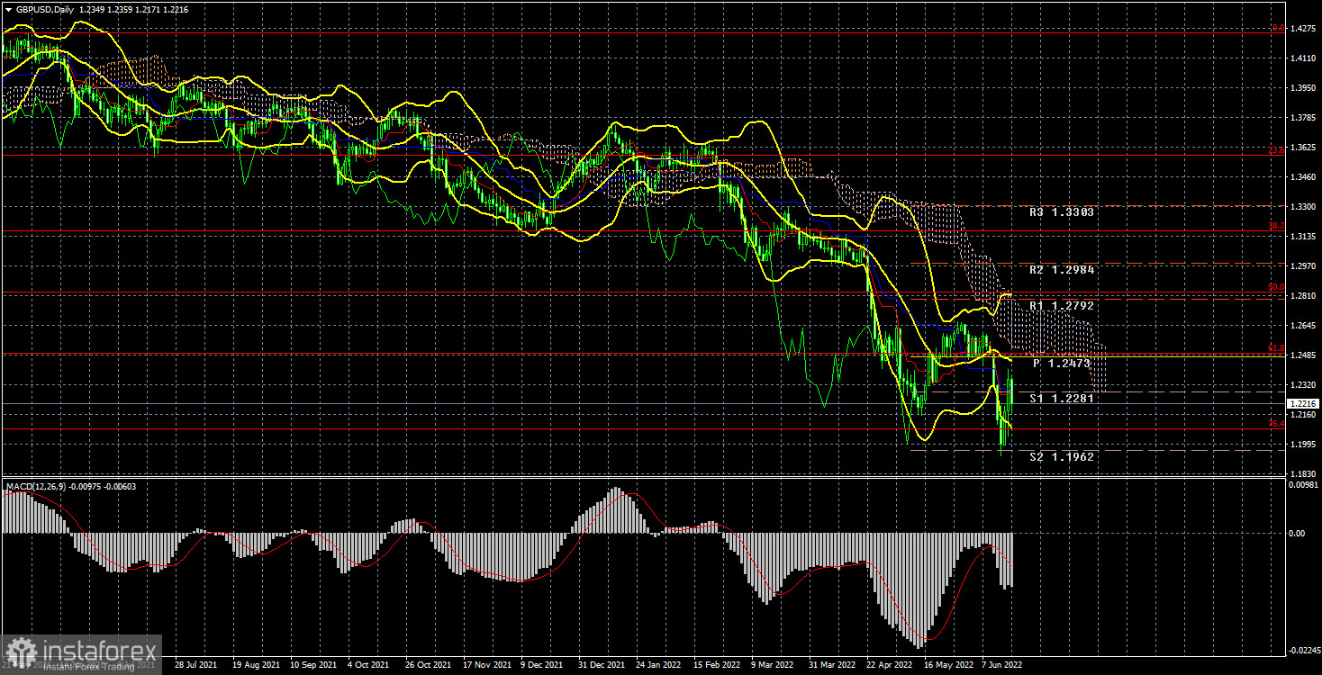Click the 9 Mar 2022 date label
Image resolution: width=1322 pixels, height=675 pixels.
[x=773, y=665]
